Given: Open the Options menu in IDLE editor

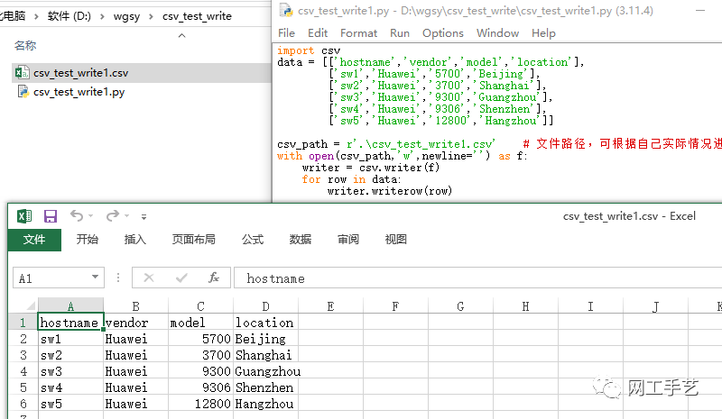Looking at the screenshot, I should [443, 33].
